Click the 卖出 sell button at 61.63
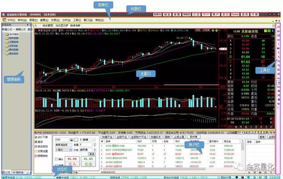283x179 pixels. point(88,162)
